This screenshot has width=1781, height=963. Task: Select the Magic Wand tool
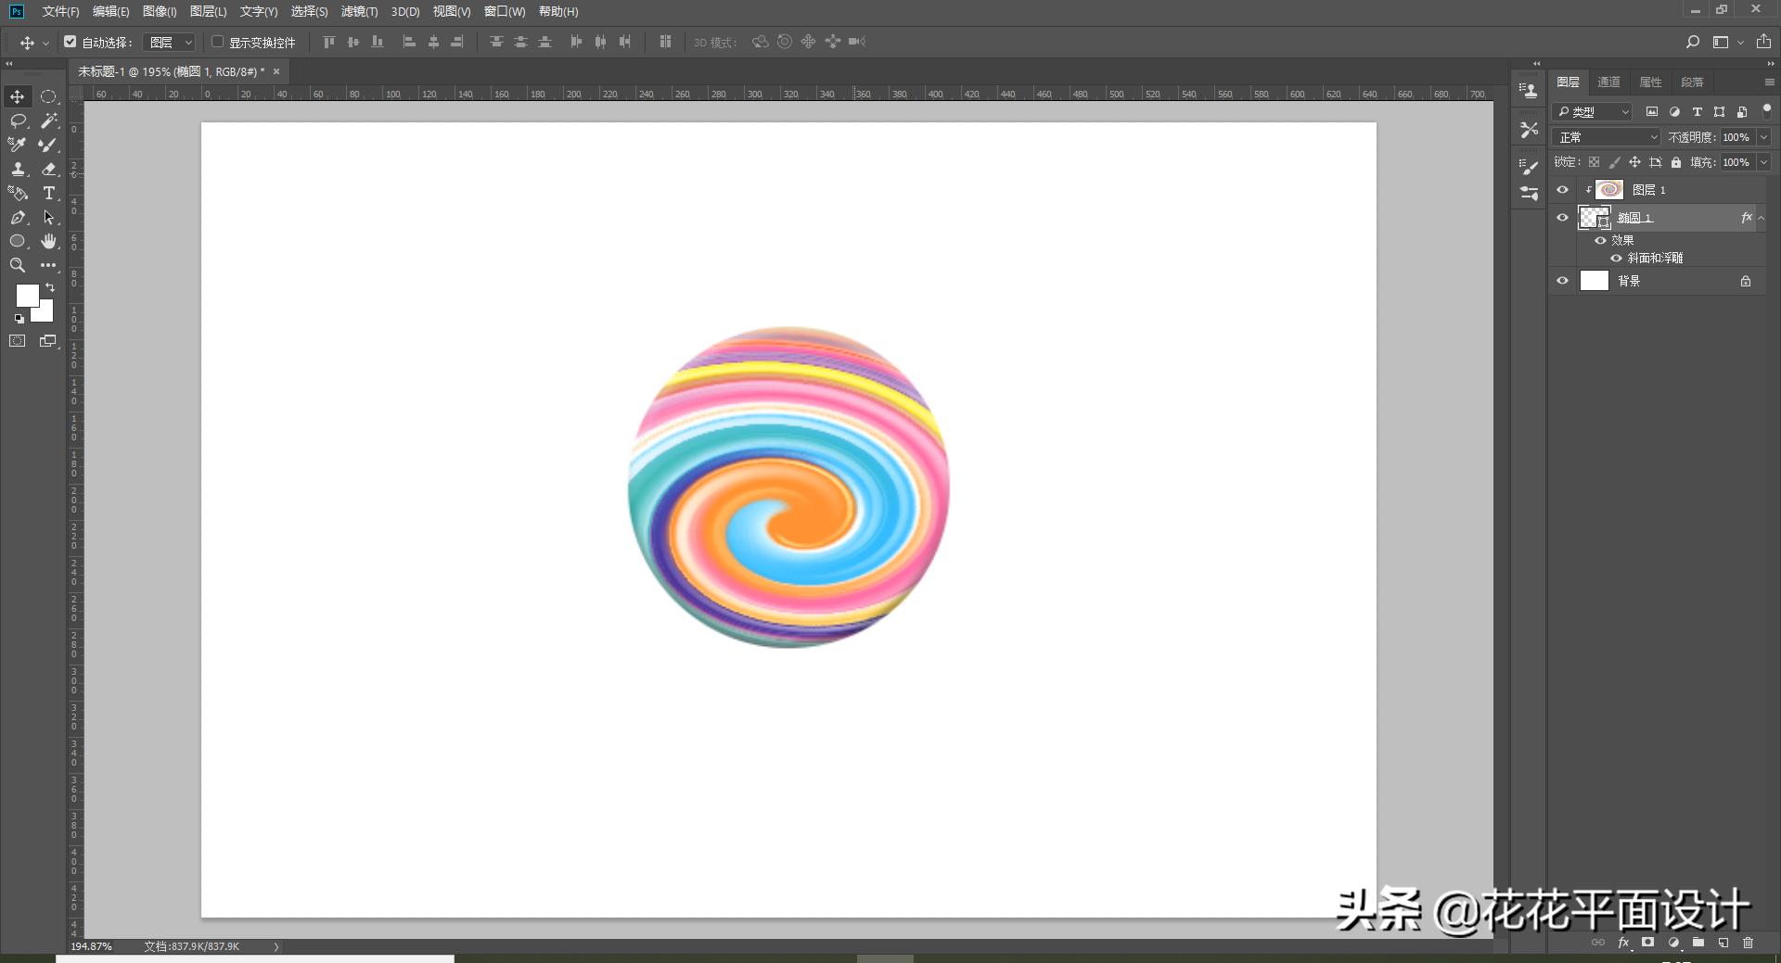49,121
